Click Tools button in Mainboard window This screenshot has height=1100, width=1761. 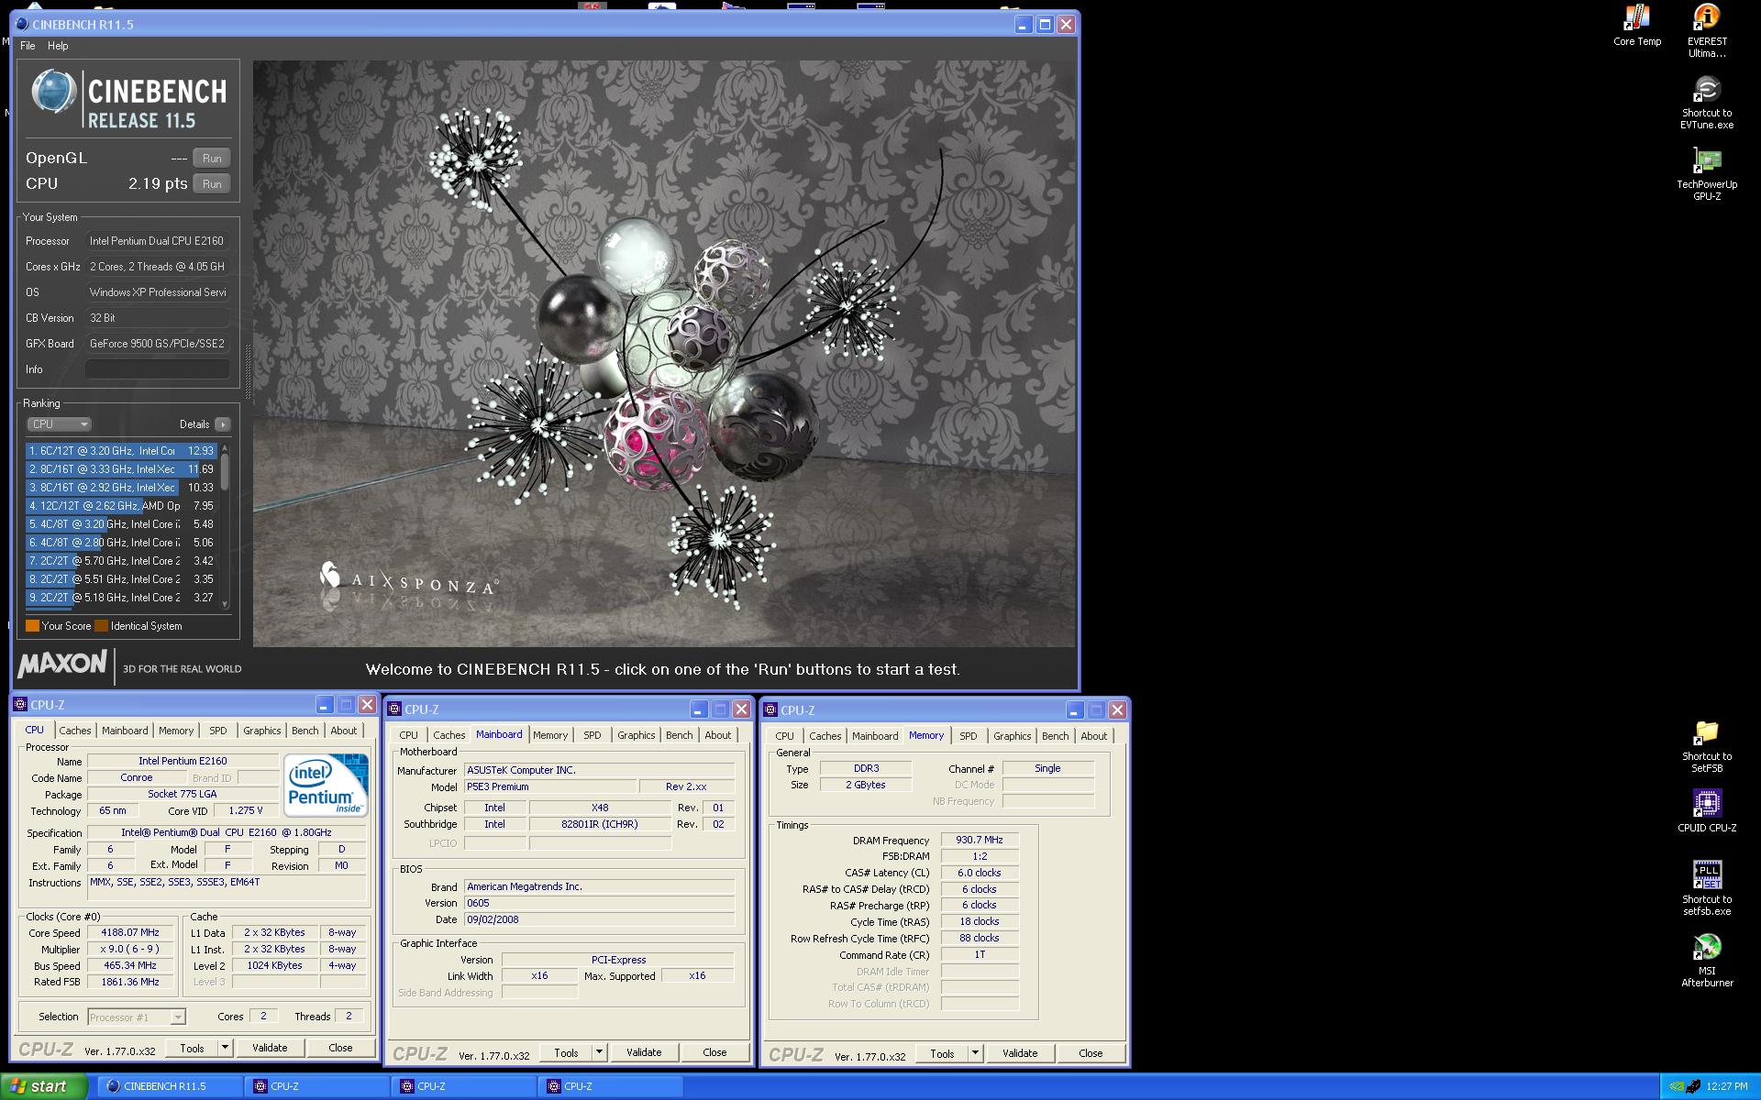coord(566,1052)
